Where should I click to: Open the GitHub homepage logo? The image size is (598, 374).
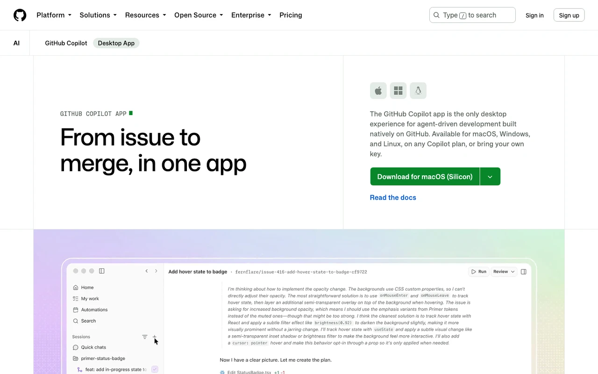(x=20, y=15)
